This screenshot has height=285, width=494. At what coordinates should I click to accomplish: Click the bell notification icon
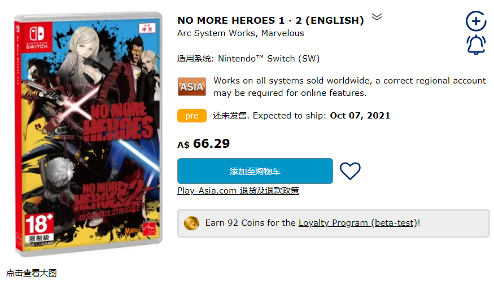pos(476,45)
